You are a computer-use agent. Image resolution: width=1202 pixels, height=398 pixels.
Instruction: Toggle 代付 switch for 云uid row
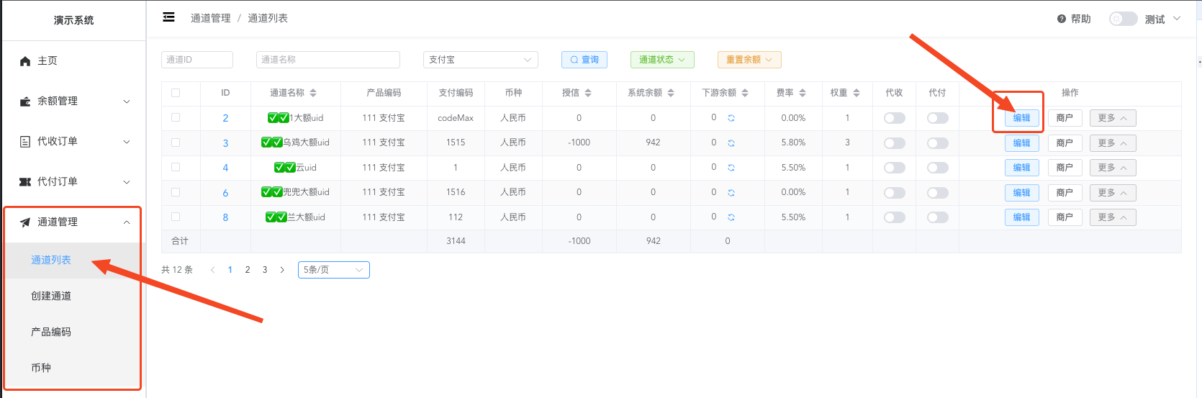coord(938,168)
